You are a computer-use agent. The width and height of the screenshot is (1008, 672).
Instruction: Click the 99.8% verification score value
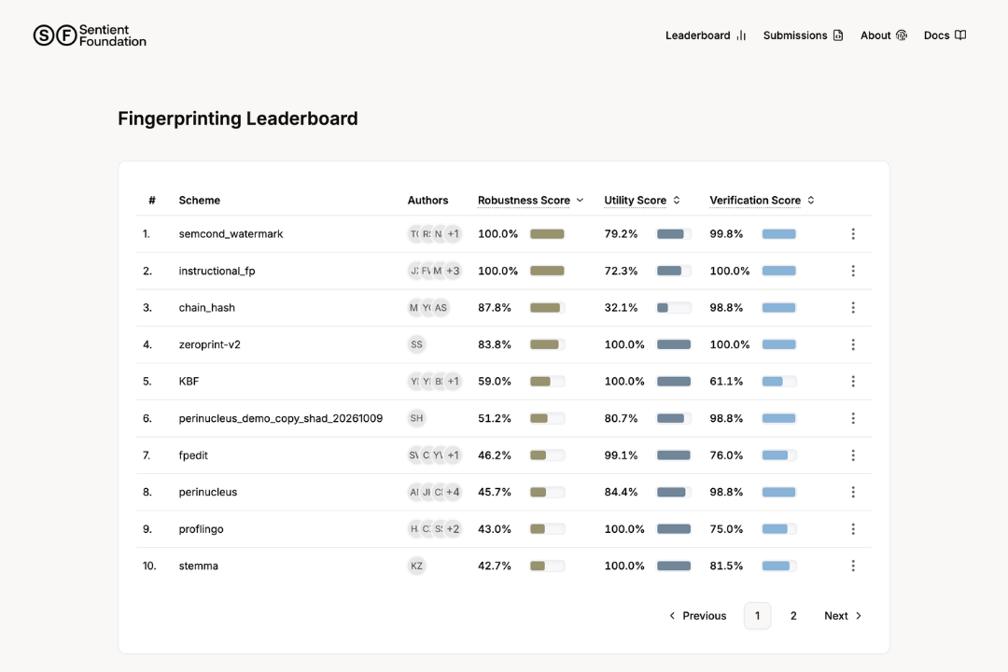tap(726, 234)
